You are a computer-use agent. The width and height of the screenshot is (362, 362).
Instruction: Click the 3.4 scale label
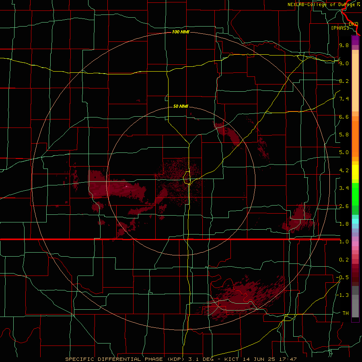[344, 188]
